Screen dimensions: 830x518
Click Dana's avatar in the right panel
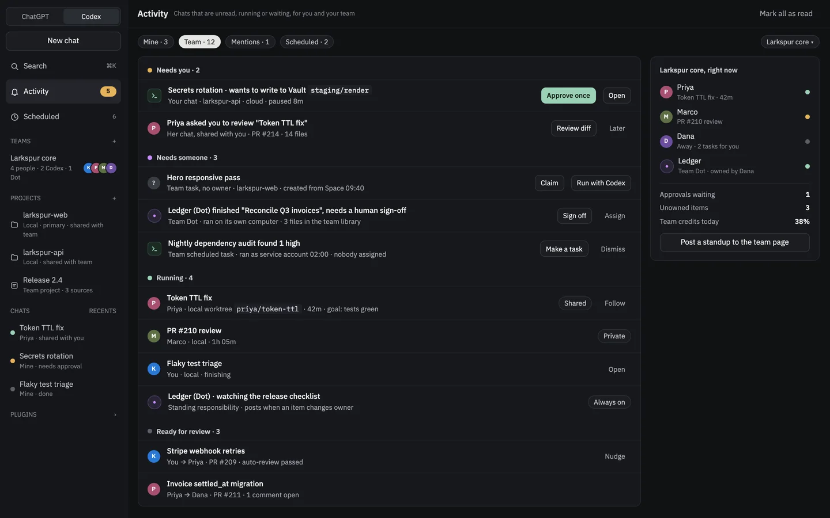[666, 141]
